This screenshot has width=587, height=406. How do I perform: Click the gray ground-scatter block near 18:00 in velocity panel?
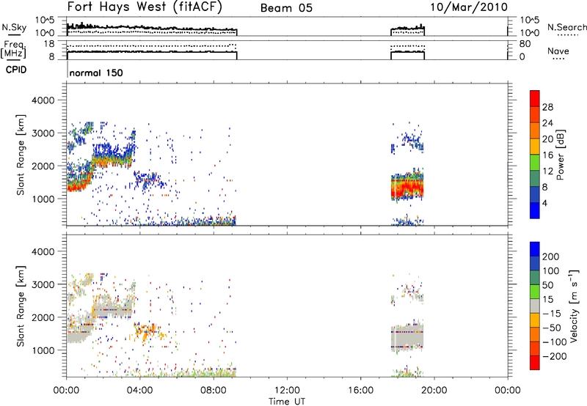coord(408,338)
